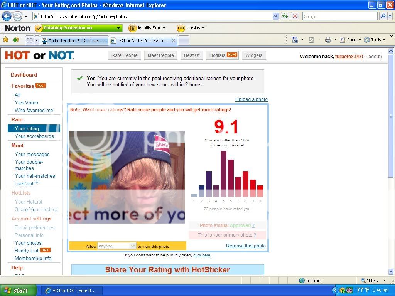
Task: Open the RSS feeds icon
Action: (x=311, y=40)
